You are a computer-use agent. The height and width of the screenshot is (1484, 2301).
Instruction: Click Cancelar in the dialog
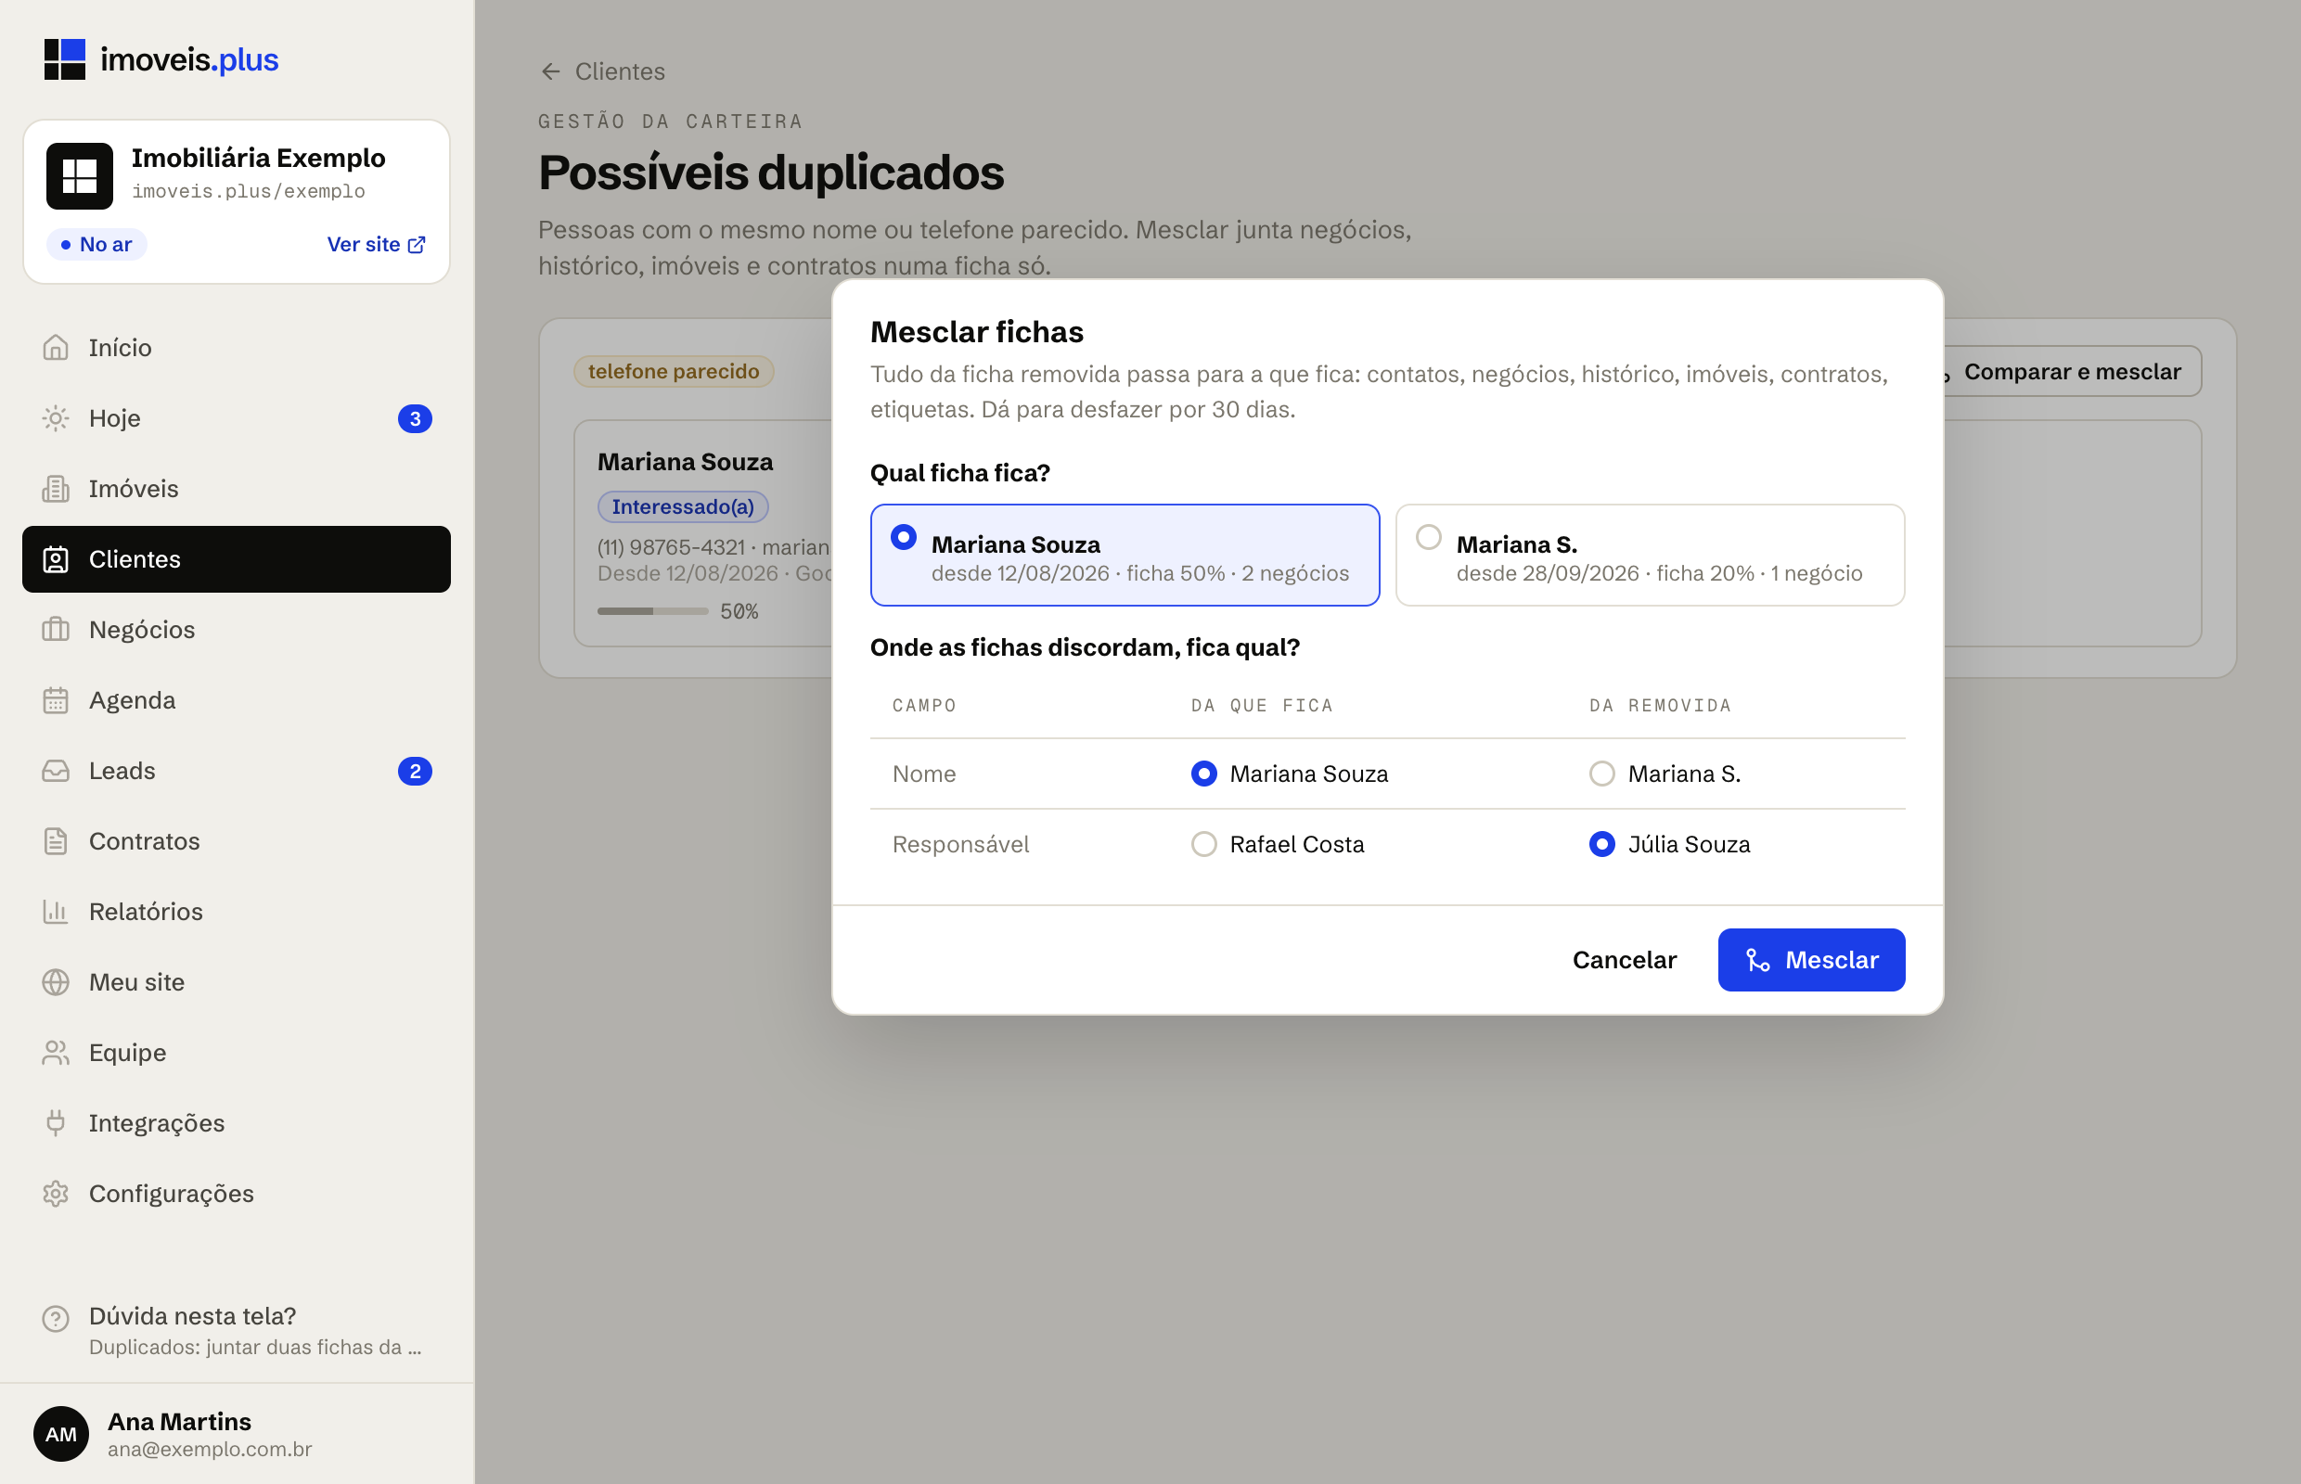pos(1625,960)
